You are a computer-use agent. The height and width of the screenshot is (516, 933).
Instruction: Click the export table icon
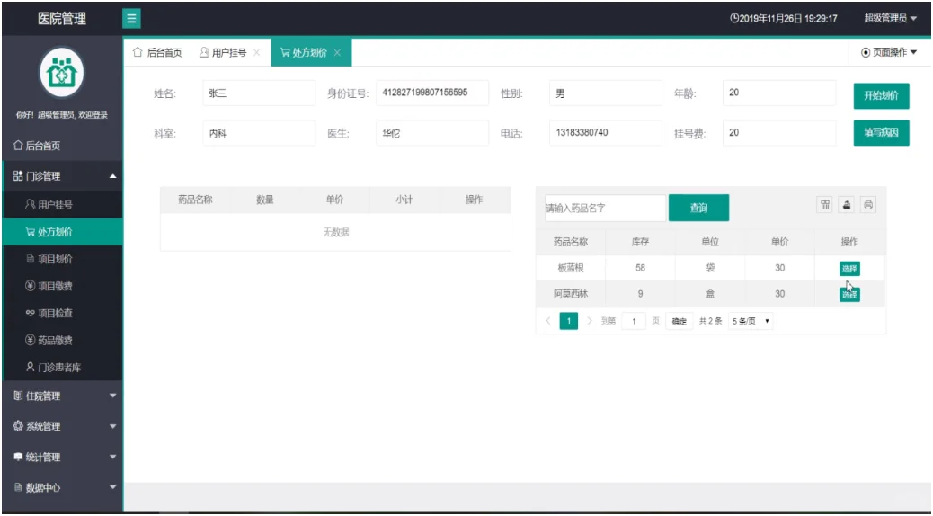[846, 205]
